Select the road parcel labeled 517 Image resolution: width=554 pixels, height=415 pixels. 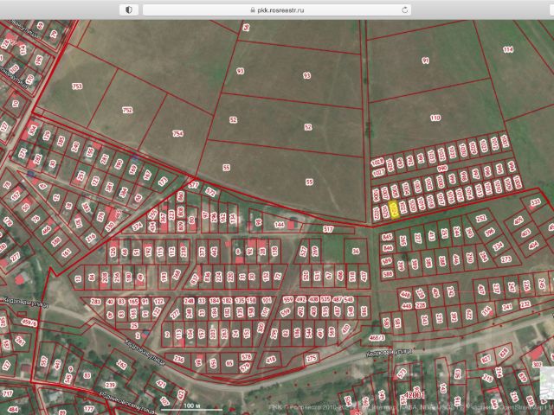327,228
